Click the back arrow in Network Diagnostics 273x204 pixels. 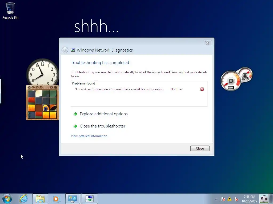click(x=65, y=50)
